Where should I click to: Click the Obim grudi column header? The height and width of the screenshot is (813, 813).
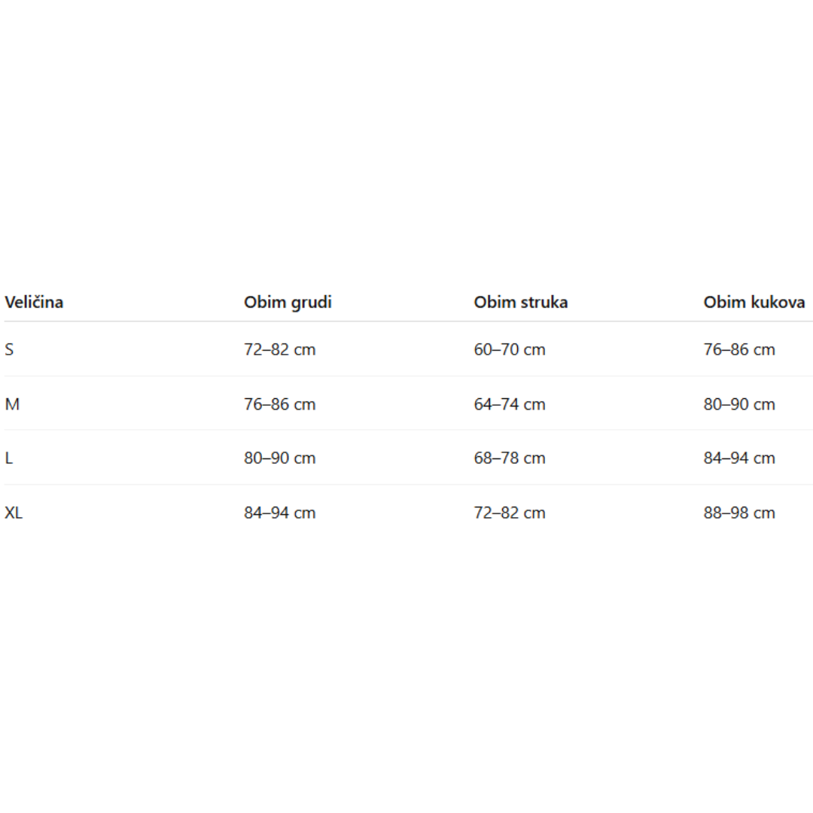(x=288, y=303)
